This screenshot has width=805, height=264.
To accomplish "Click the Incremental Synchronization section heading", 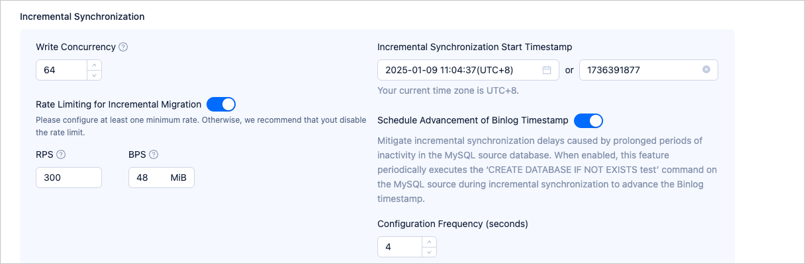I will point(82,16).
